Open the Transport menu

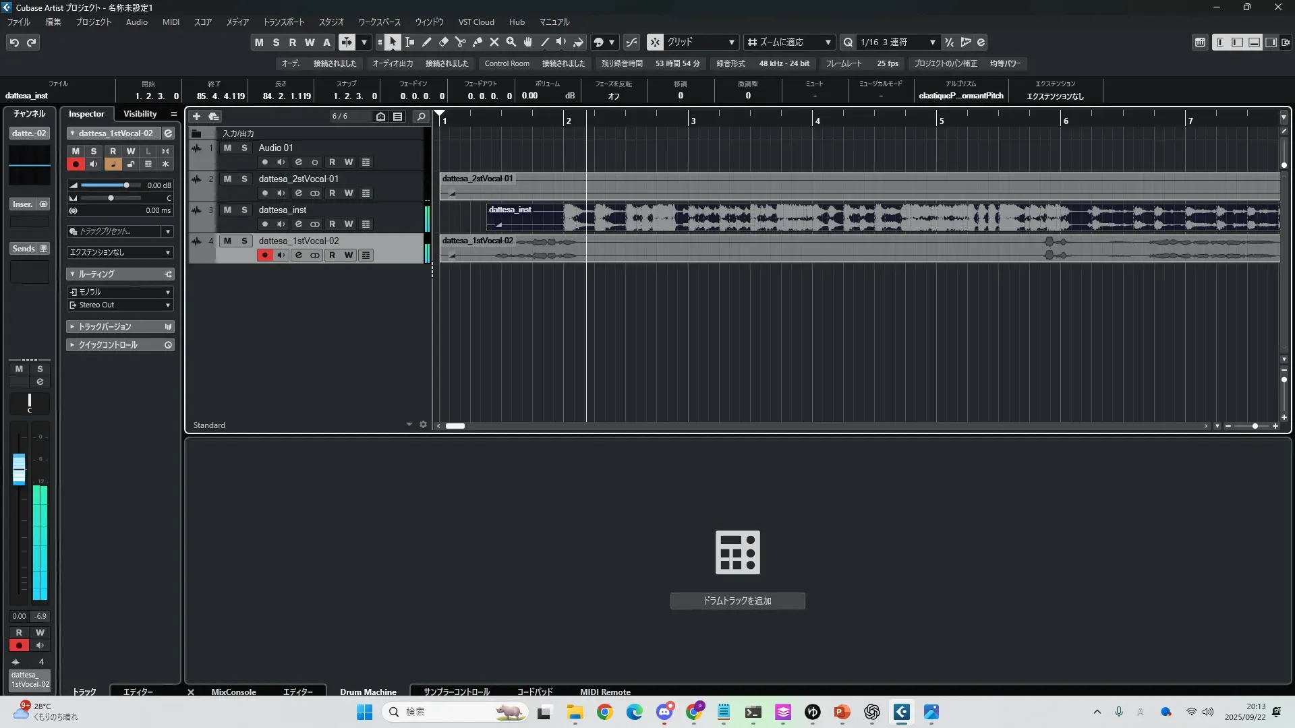[x=283, y=22]
